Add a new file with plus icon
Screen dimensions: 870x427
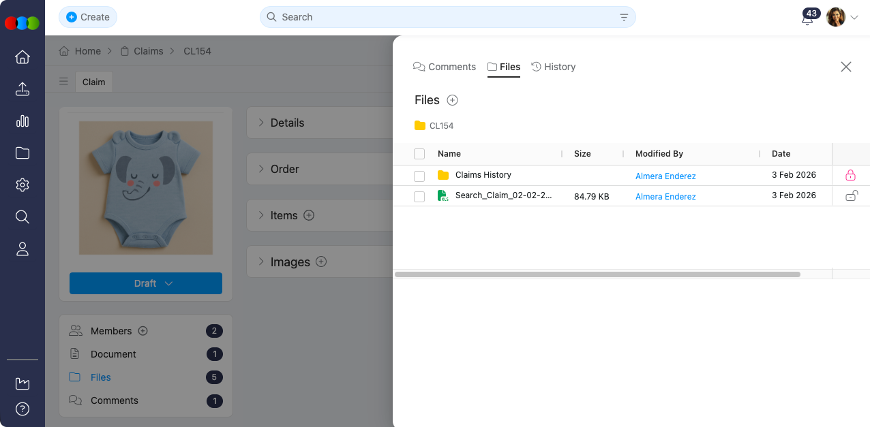[452, 100]
